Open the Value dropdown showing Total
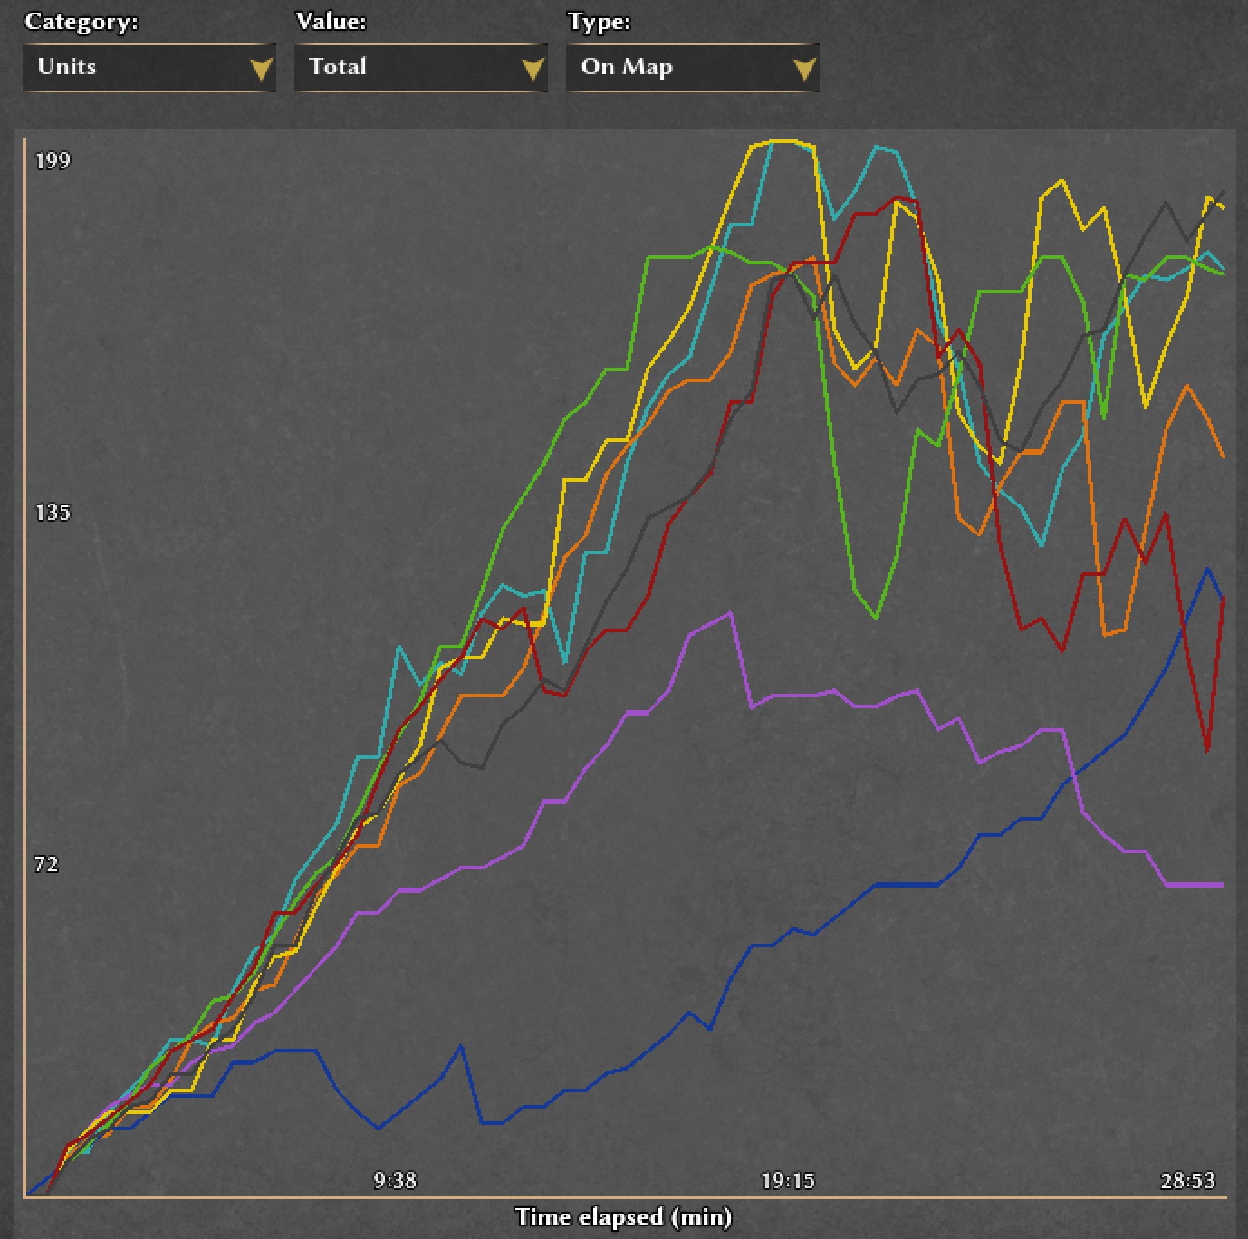 [421, 68]
